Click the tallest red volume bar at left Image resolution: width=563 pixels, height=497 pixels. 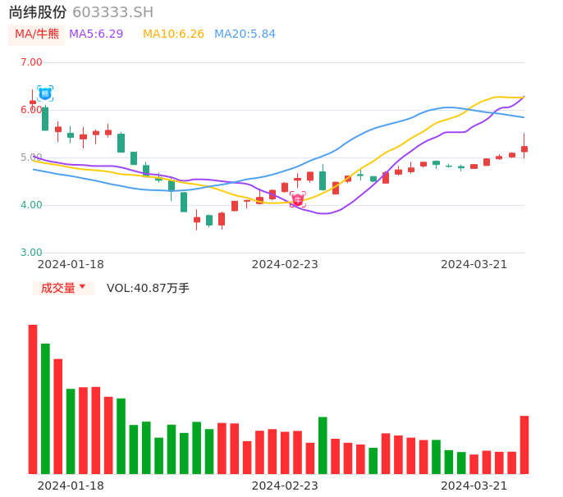click(33, 399)
